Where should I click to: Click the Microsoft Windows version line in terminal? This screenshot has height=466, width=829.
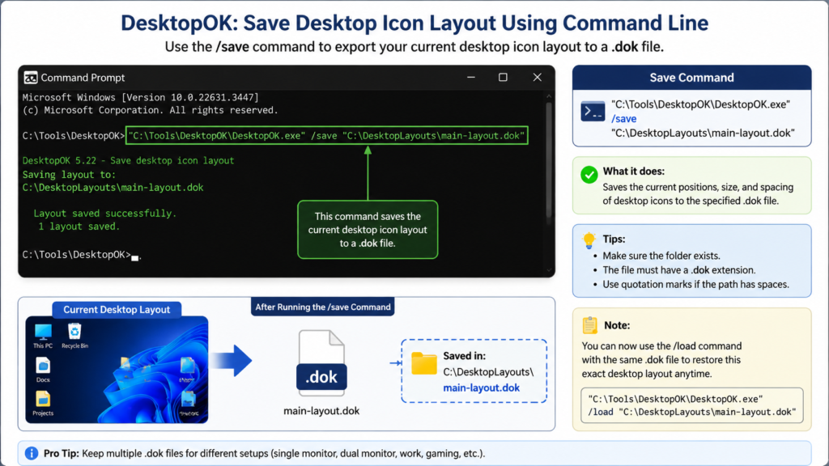coord(141,97)
